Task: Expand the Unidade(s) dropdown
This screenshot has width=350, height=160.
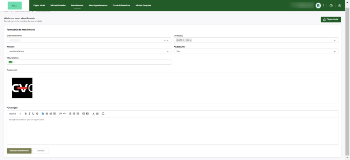Action: [x=335, y=40]
